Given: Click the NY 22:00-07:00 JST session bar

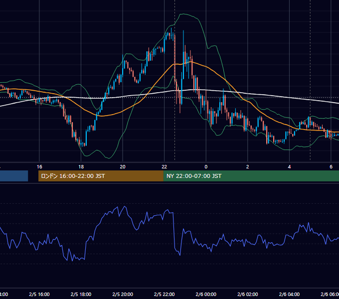Looking at the screenshot, I should pyautogui.click(x=251, y=176).
